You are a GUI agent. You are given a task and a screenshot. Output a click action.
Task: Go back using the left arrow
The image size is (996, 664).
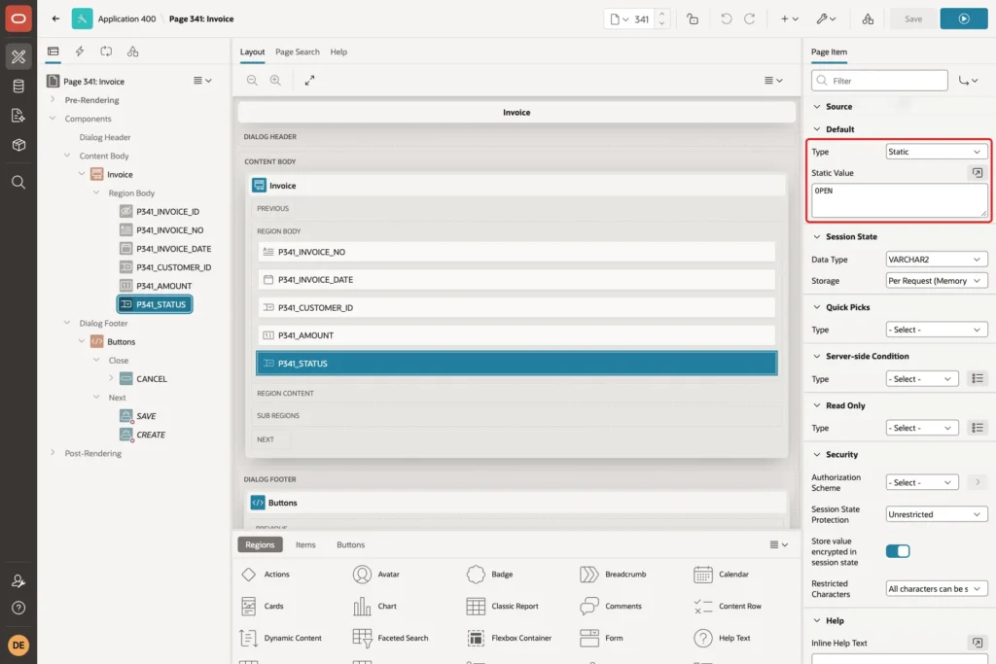click(x=55, y=18)
